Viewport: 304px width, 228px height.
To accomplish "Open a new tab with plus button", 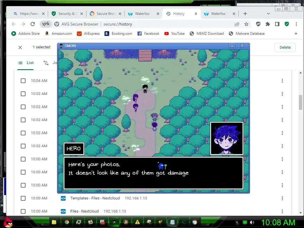I will (x=245, y=14).
